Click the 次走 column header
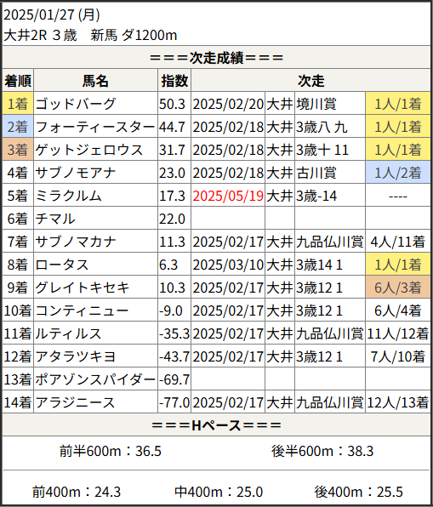 pos(311,81)
